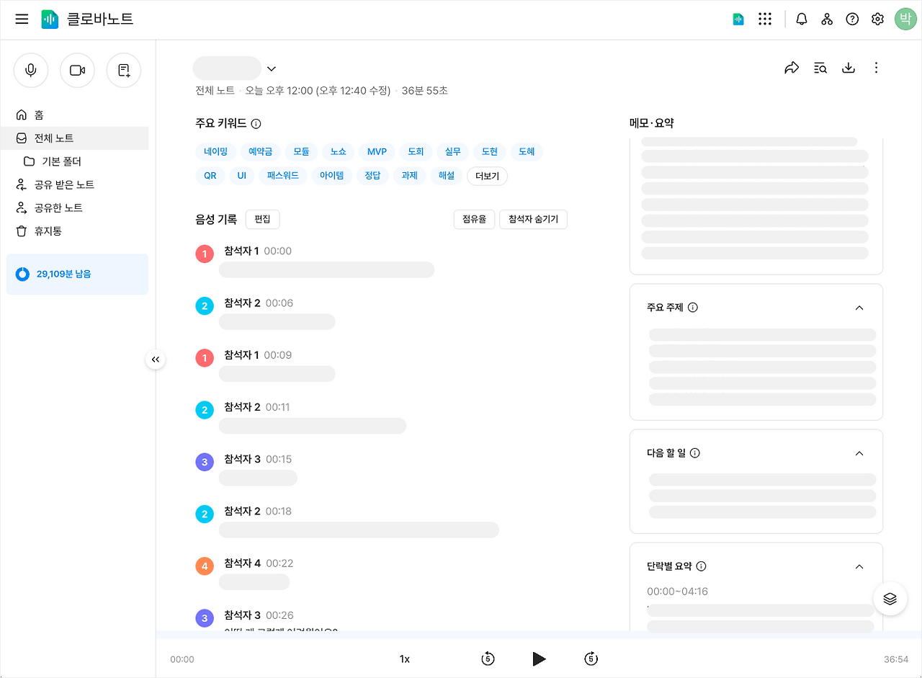Show info about 주요 키워드
Viewport: 922px width, 678px height.
(256, 124)
